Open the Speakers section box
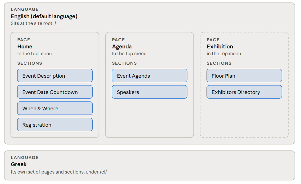 pos(150,92)
